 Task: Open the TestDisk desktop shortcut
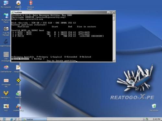pos(18,95)
